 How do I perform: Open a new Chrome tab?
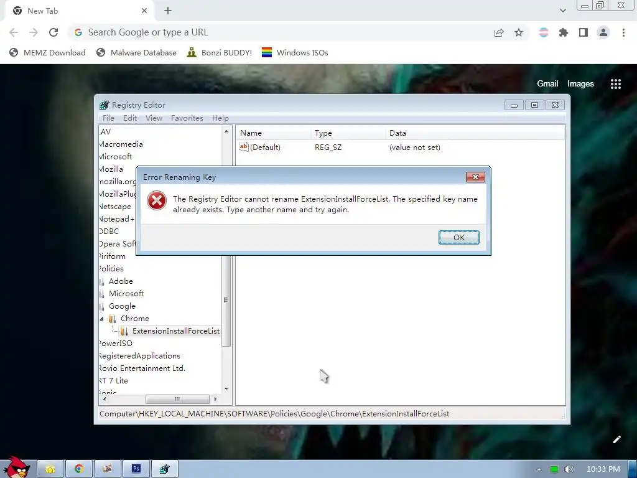(x=168, y=11)
